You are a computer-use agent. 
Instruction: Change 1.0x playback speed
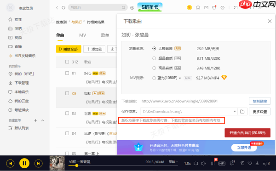click(188, 164)
